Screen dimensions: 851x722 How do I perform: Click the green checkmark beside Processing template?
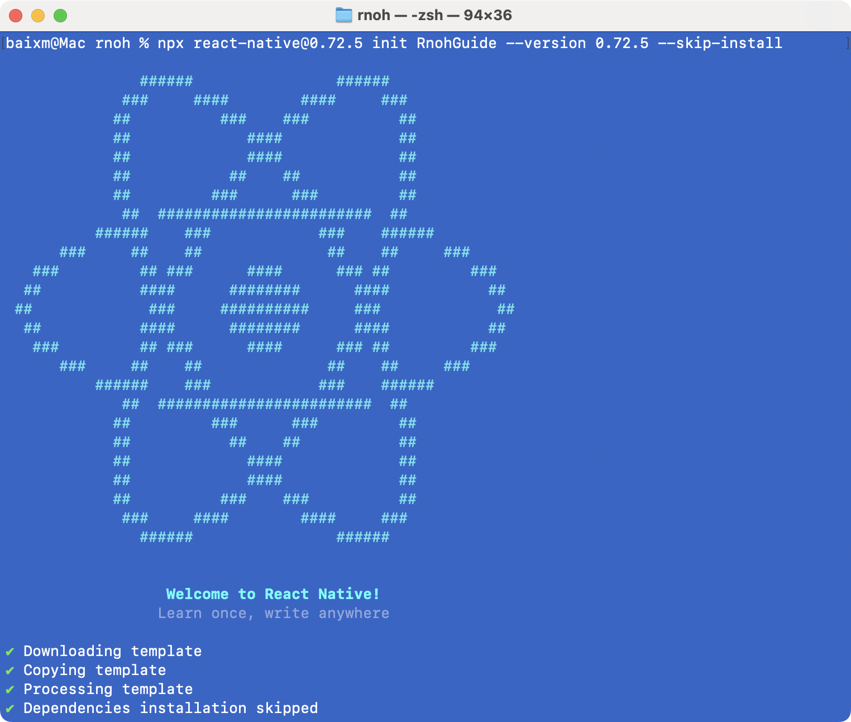pyautogui.click(x=10, y=690)
